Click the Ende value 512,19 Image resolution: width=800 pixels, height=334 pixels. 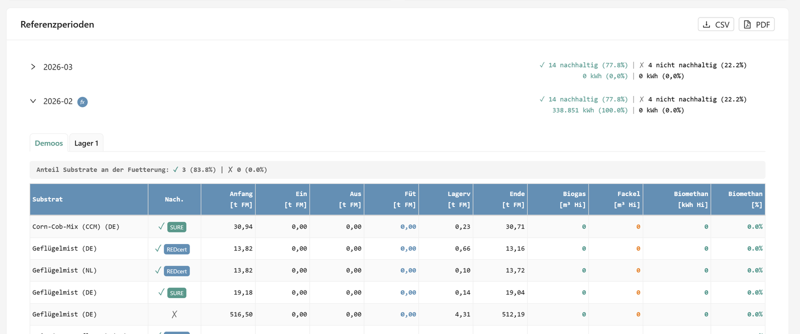[513, 314]
